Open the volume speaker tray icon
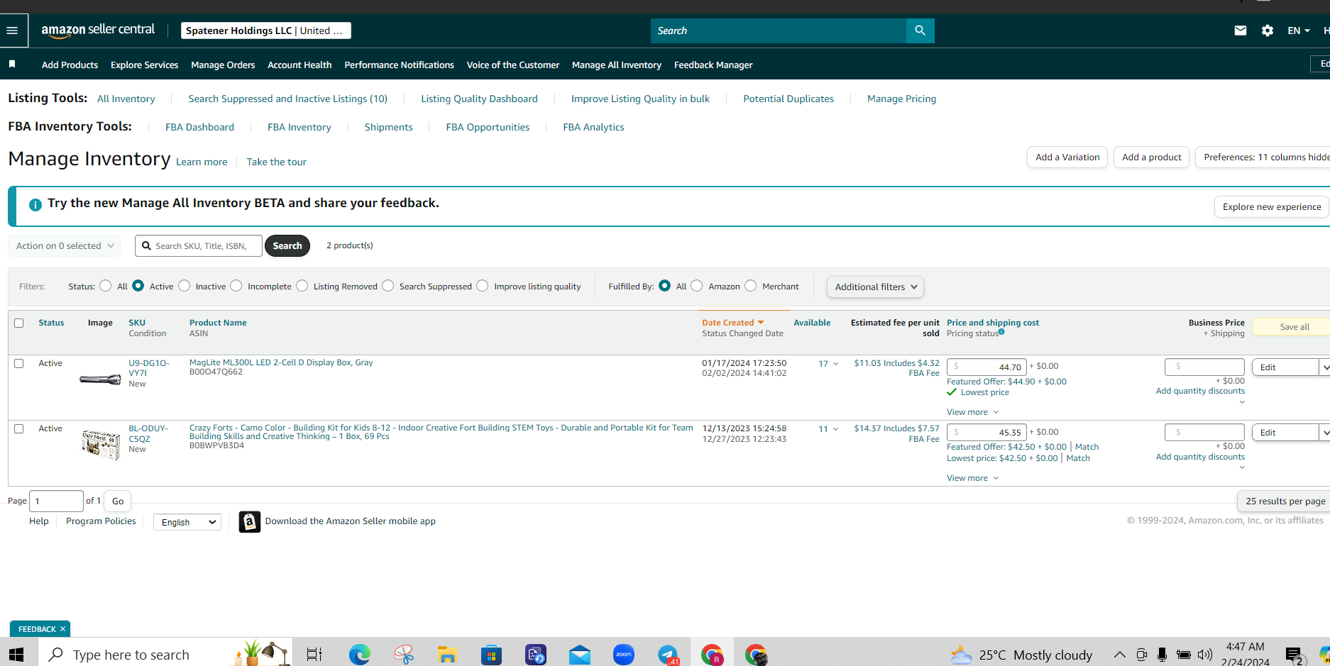 click(x=1204, y=654)
